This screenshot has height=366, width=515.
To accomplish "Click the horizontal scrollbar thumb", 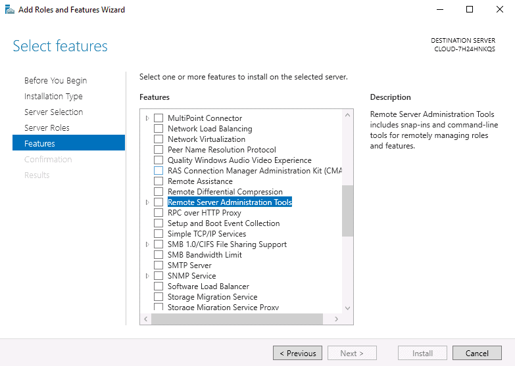I will pos(237,319).
